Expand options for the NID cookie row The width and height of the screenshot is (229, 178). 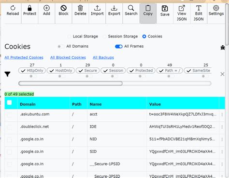pos(222,140)
